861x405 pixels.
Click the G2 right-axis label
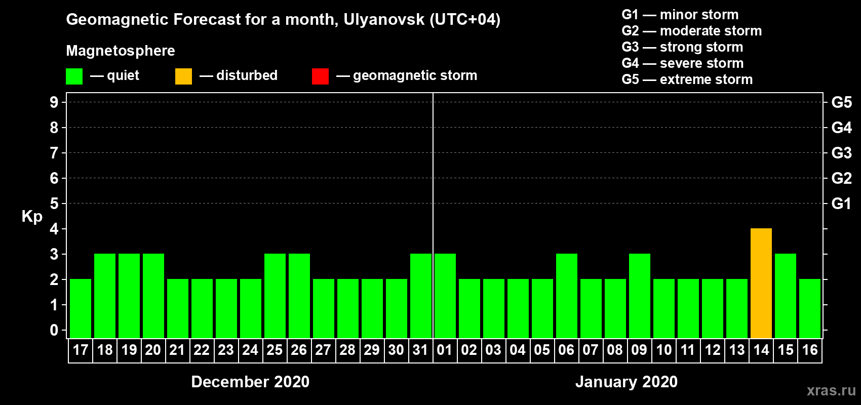(842, 178)
